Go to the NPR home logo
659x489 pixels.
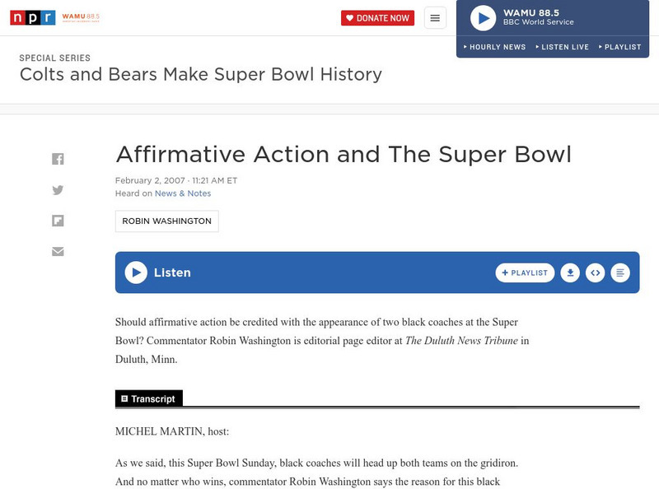coord(33,17)
